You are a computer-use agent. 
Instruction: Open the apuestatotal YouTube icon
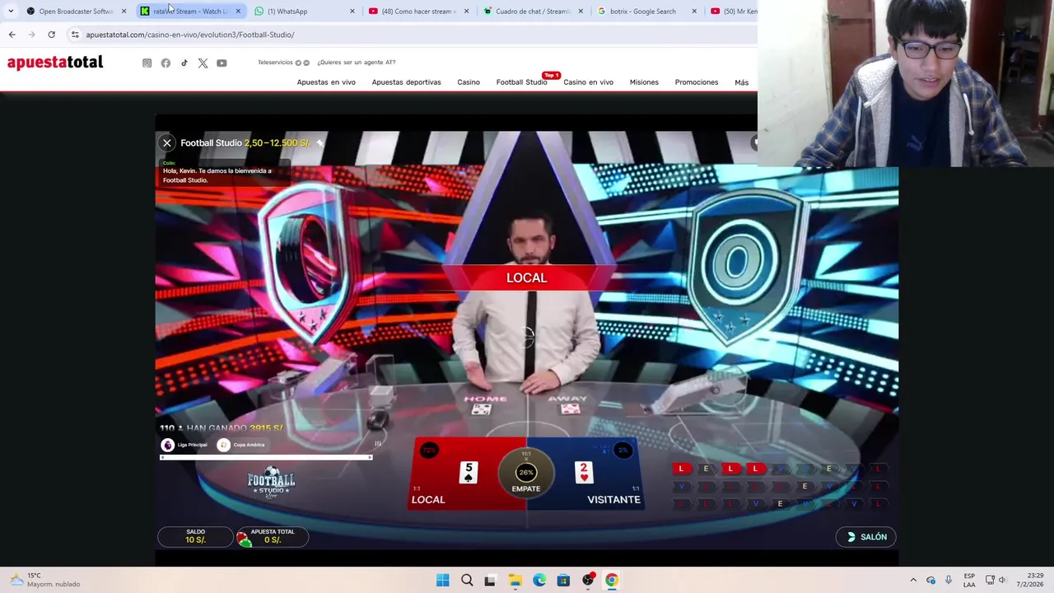(x=222, y=63)
